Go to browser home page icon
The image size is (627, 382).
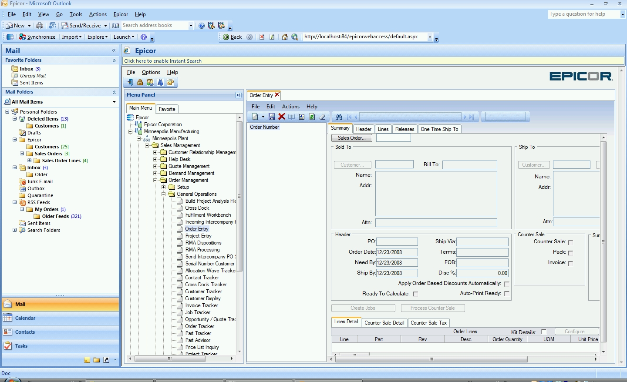coord(284,37)
